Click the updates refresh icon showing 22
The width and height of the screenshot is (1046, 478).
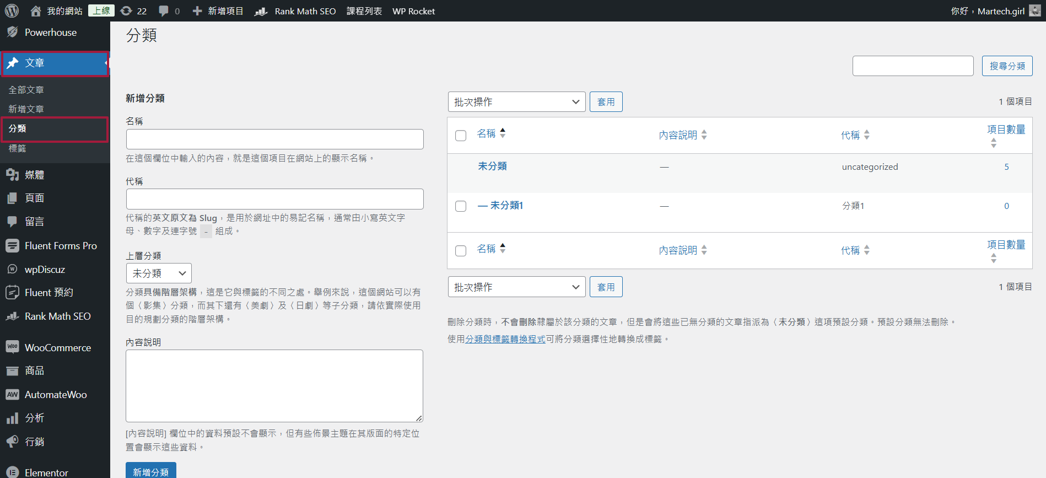coord(126,11)
